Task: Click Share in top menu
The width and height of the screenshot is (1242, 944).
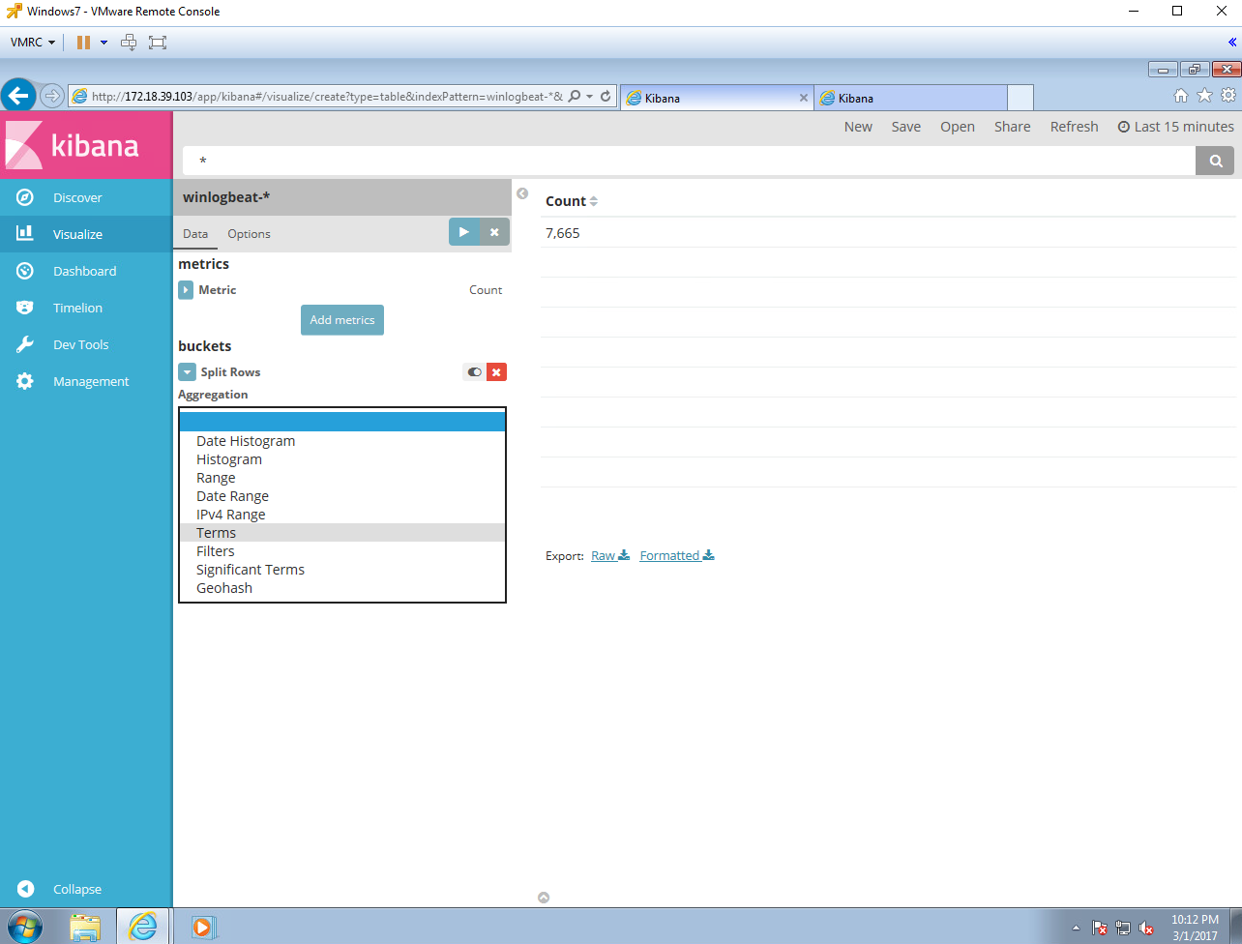Action: 1013,127
